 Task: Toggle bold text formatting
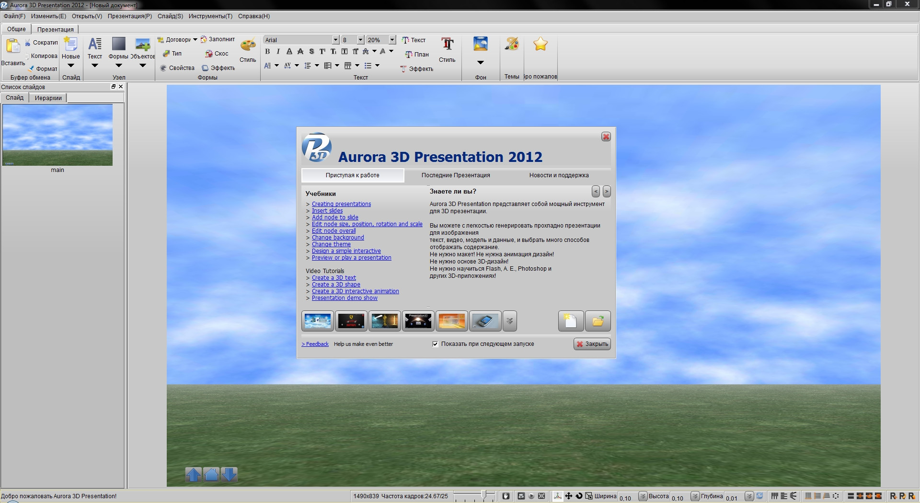tap(267, 52)
